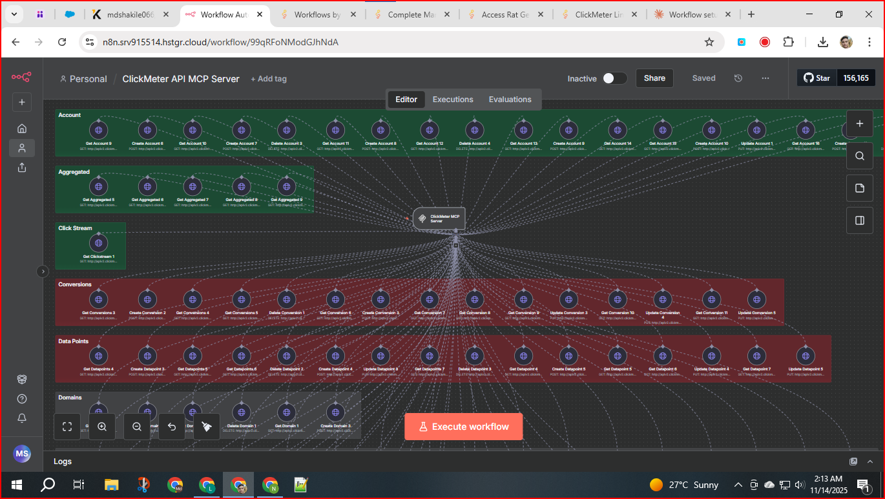This screenshot has width=885, height=499.
Task: Switch to the ClickMeter Lin browser tab
Action: pyautogui.click(x=599, y=14)
